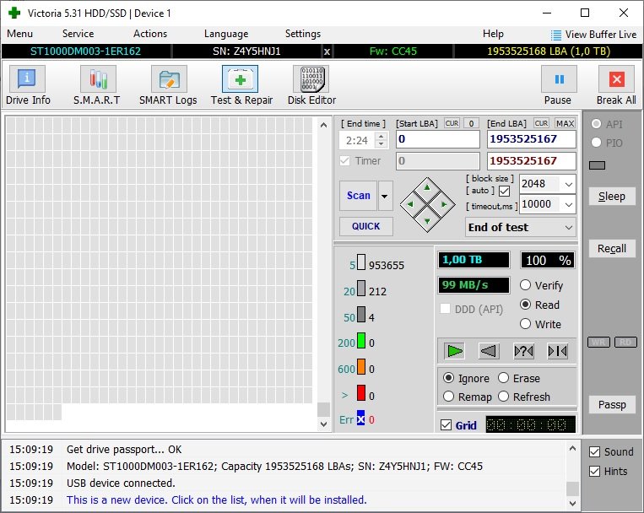Image resolution: width=644 pixels, height=513 pixels.
Task: Open the Language menu
Action: click(225, 34)
